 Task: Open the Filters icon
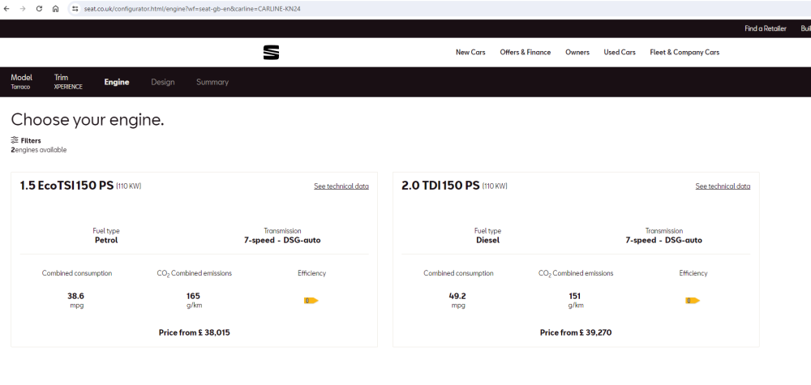[x=15, y=140]
